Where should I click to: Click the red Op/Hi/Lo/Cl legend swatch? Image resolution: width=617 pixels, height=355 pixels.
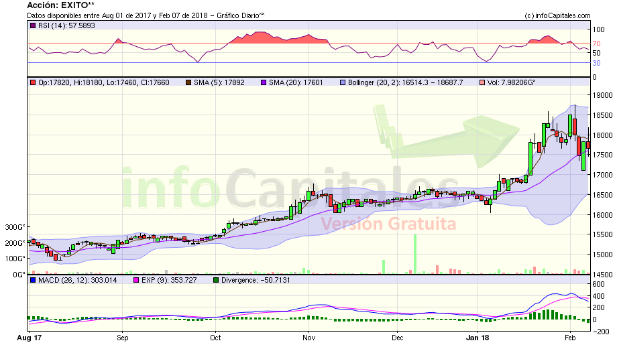[33, 82]
